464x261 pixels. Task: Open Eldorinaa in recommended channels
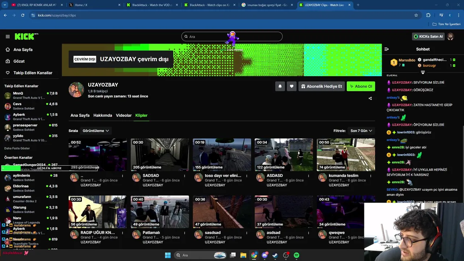click(x=30, y=188)
